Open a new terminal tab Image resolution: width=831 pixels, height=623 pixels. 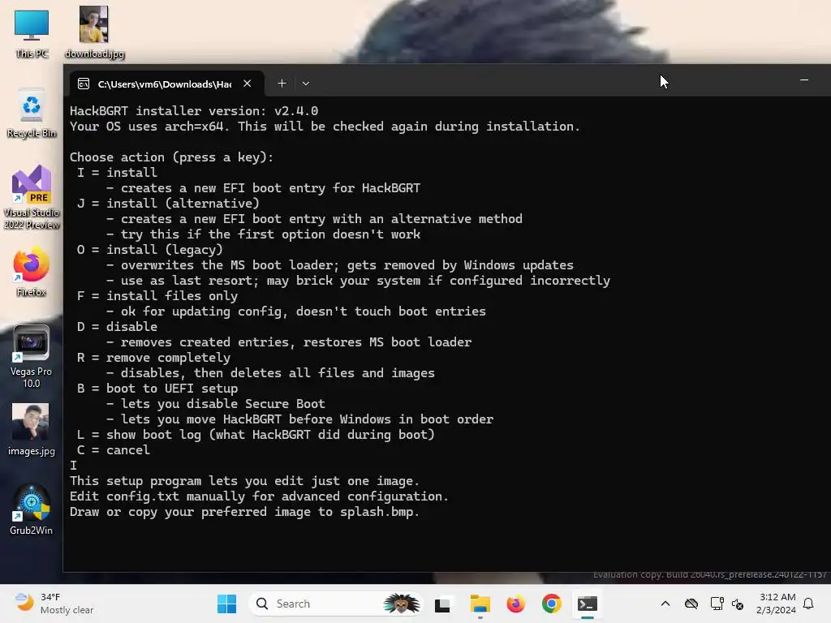tap(282, 84)
